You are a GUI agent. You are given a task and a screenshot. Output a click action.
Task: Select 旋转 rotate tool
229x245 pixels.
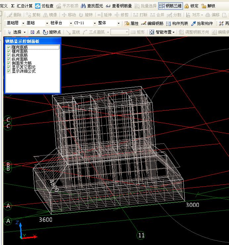pyautogui.click(x=86, y=15)
